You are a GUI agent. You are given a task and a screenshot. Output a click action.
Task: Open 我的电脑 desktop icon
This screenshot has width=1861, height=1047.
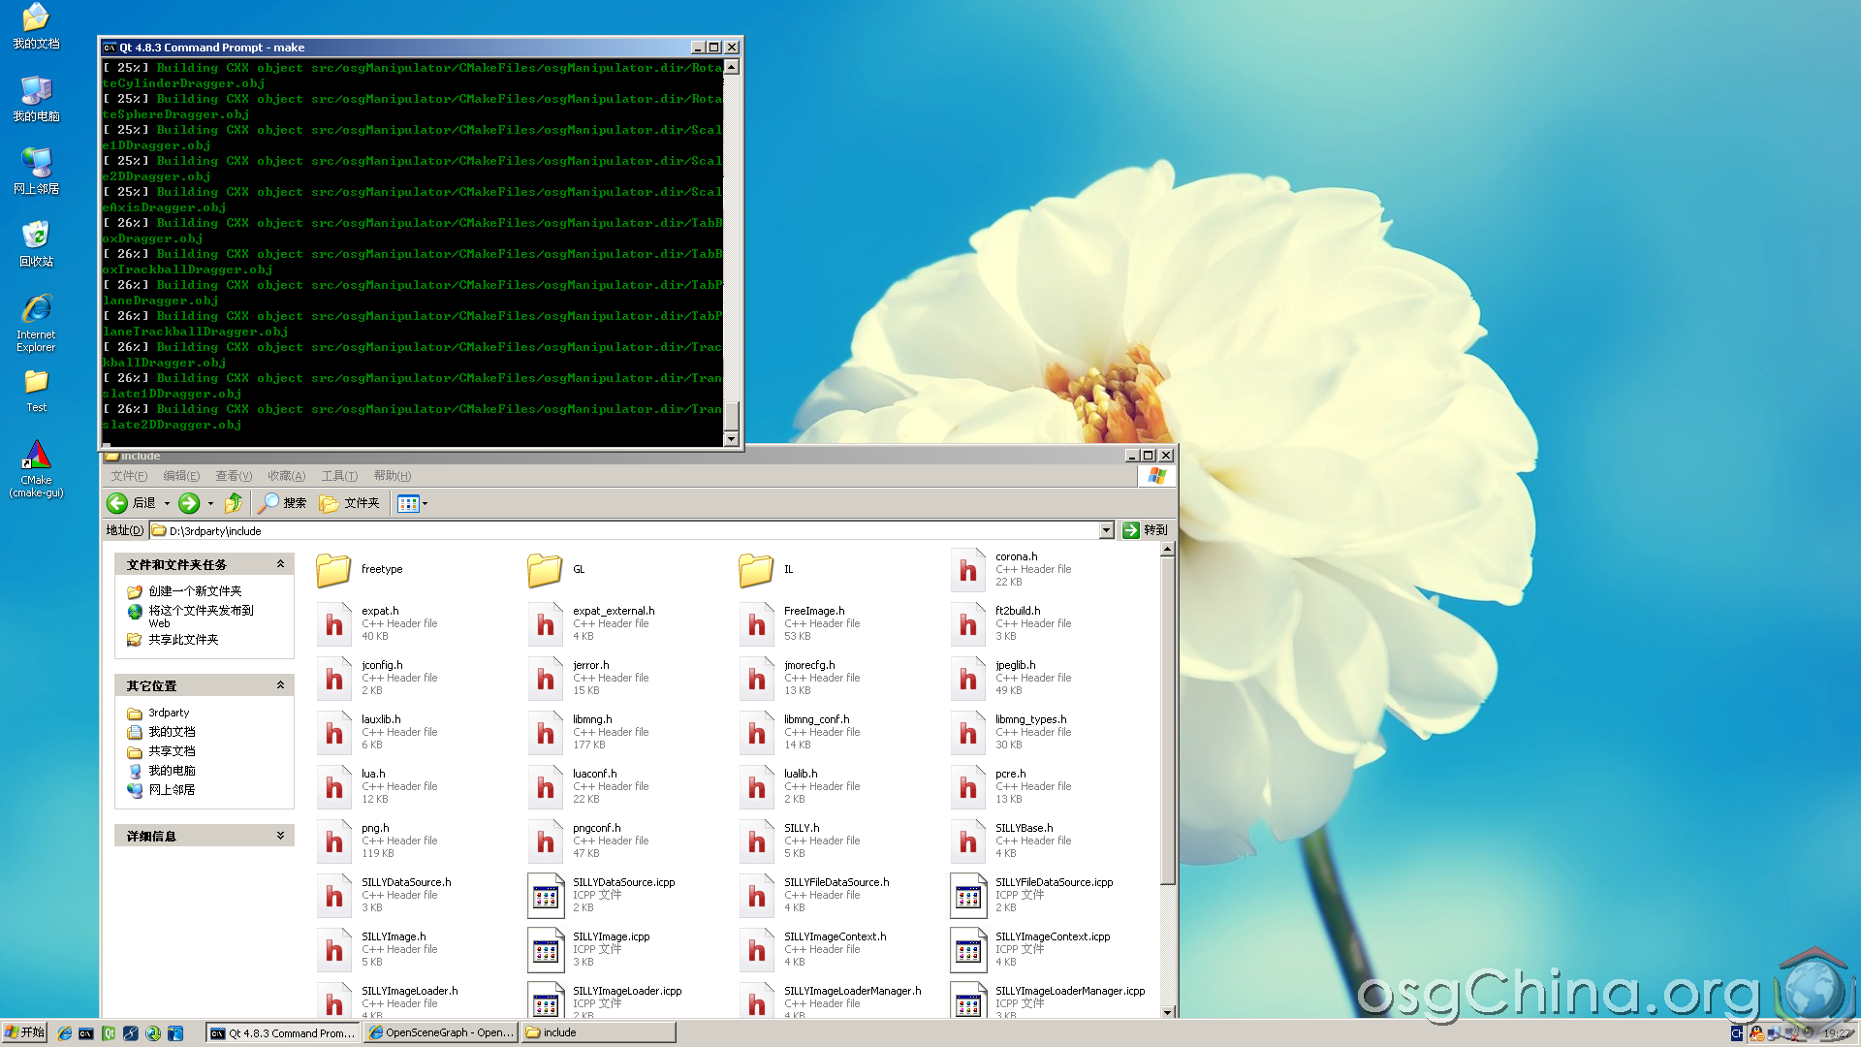[x=36, y=99]
